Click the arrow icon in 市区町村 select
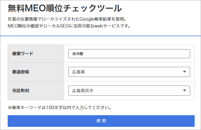The width and height of the screenshot is (201, 130). coord(185,91)
